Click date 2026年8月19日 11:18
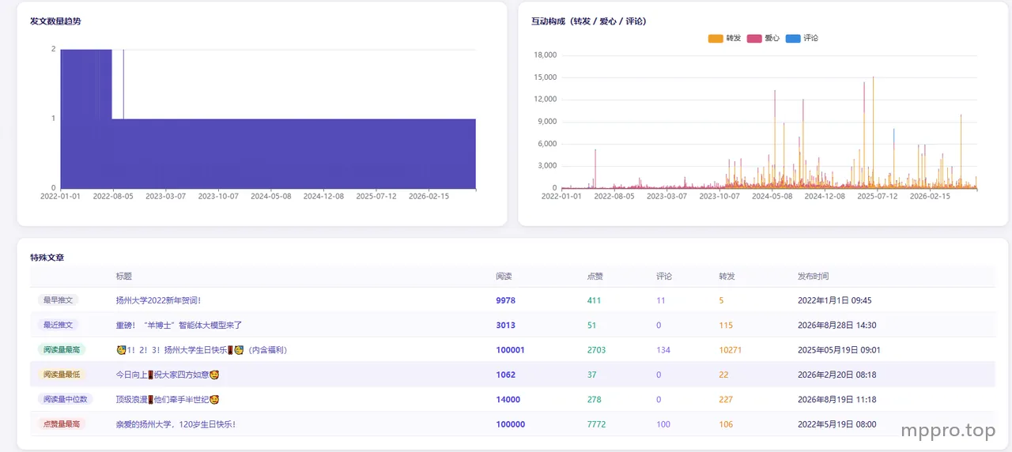Screen dimensions: 1012x452 tap(836, 400)
